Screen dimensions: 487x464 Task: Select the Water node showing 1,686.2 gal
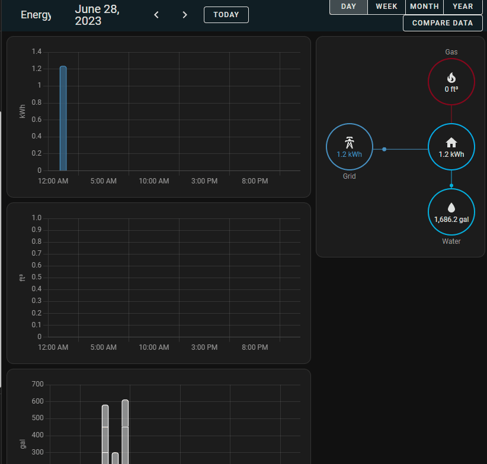451,211
